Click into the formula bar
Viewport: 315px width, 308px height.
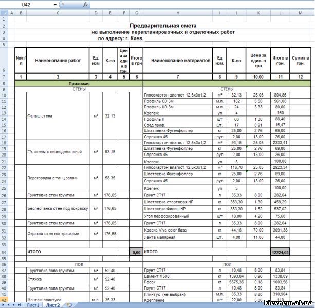[202, 5]
